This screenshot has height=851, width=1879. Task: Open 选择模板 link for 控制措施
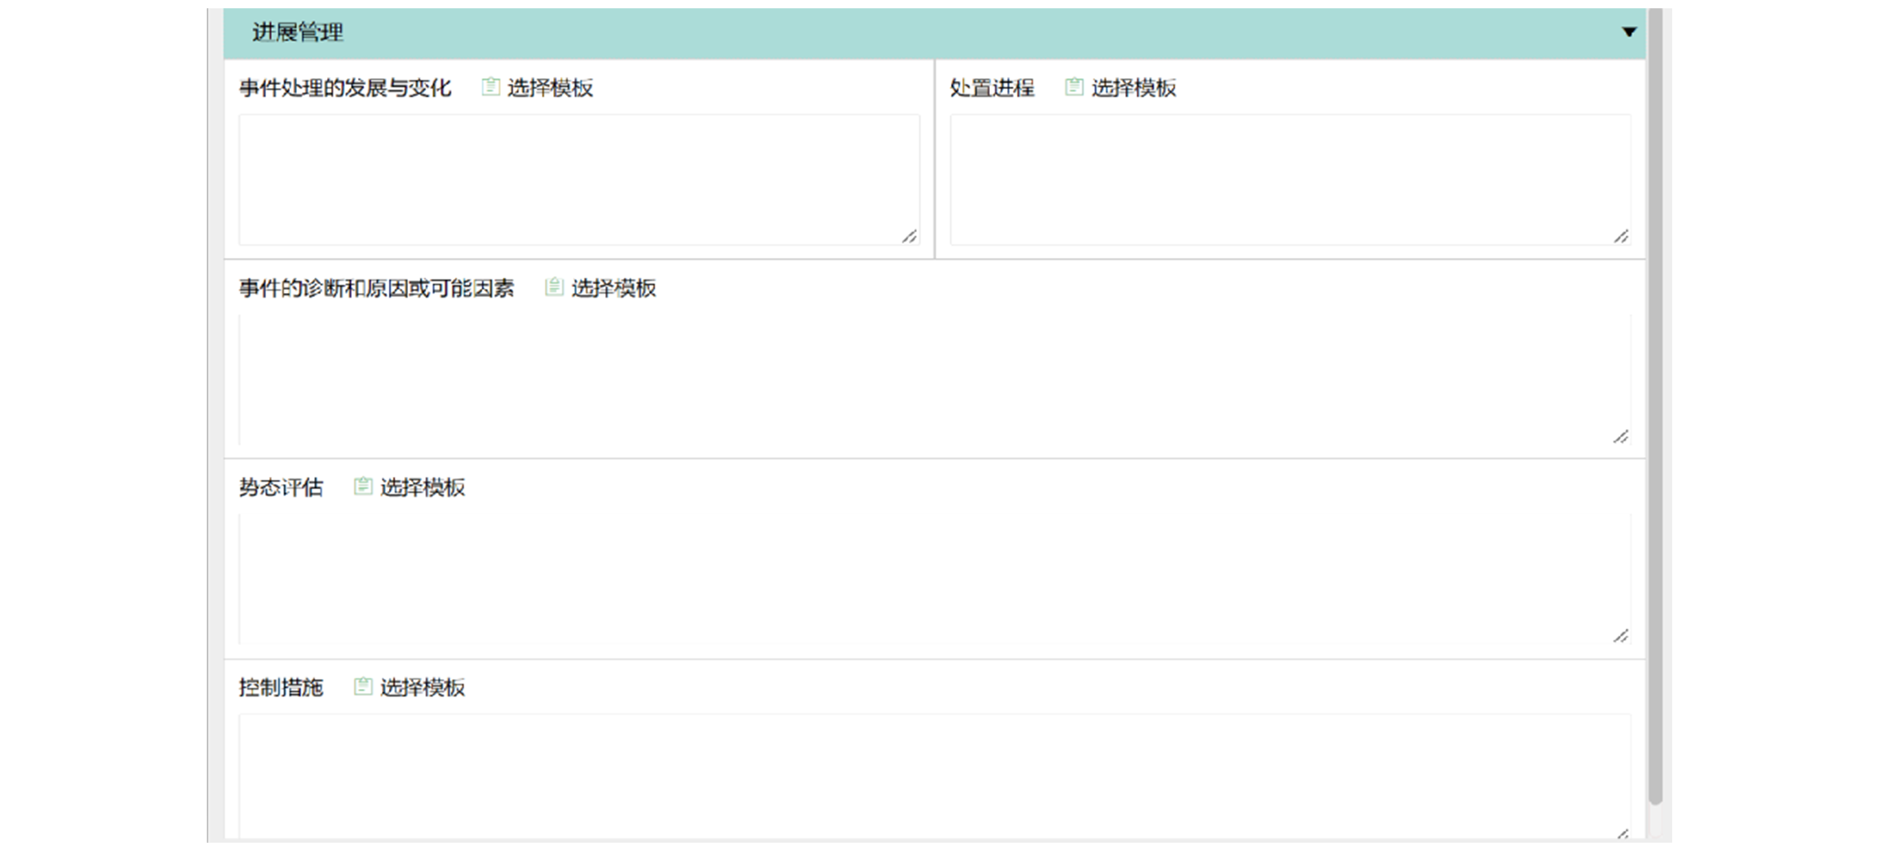(x=423, y=688)
